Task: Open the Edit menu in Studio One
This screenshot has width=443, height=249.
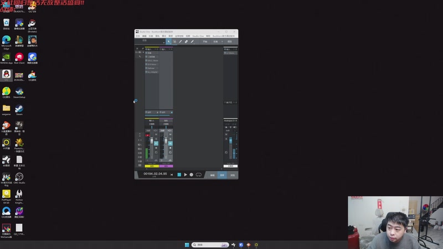Action: click(144, 36)
